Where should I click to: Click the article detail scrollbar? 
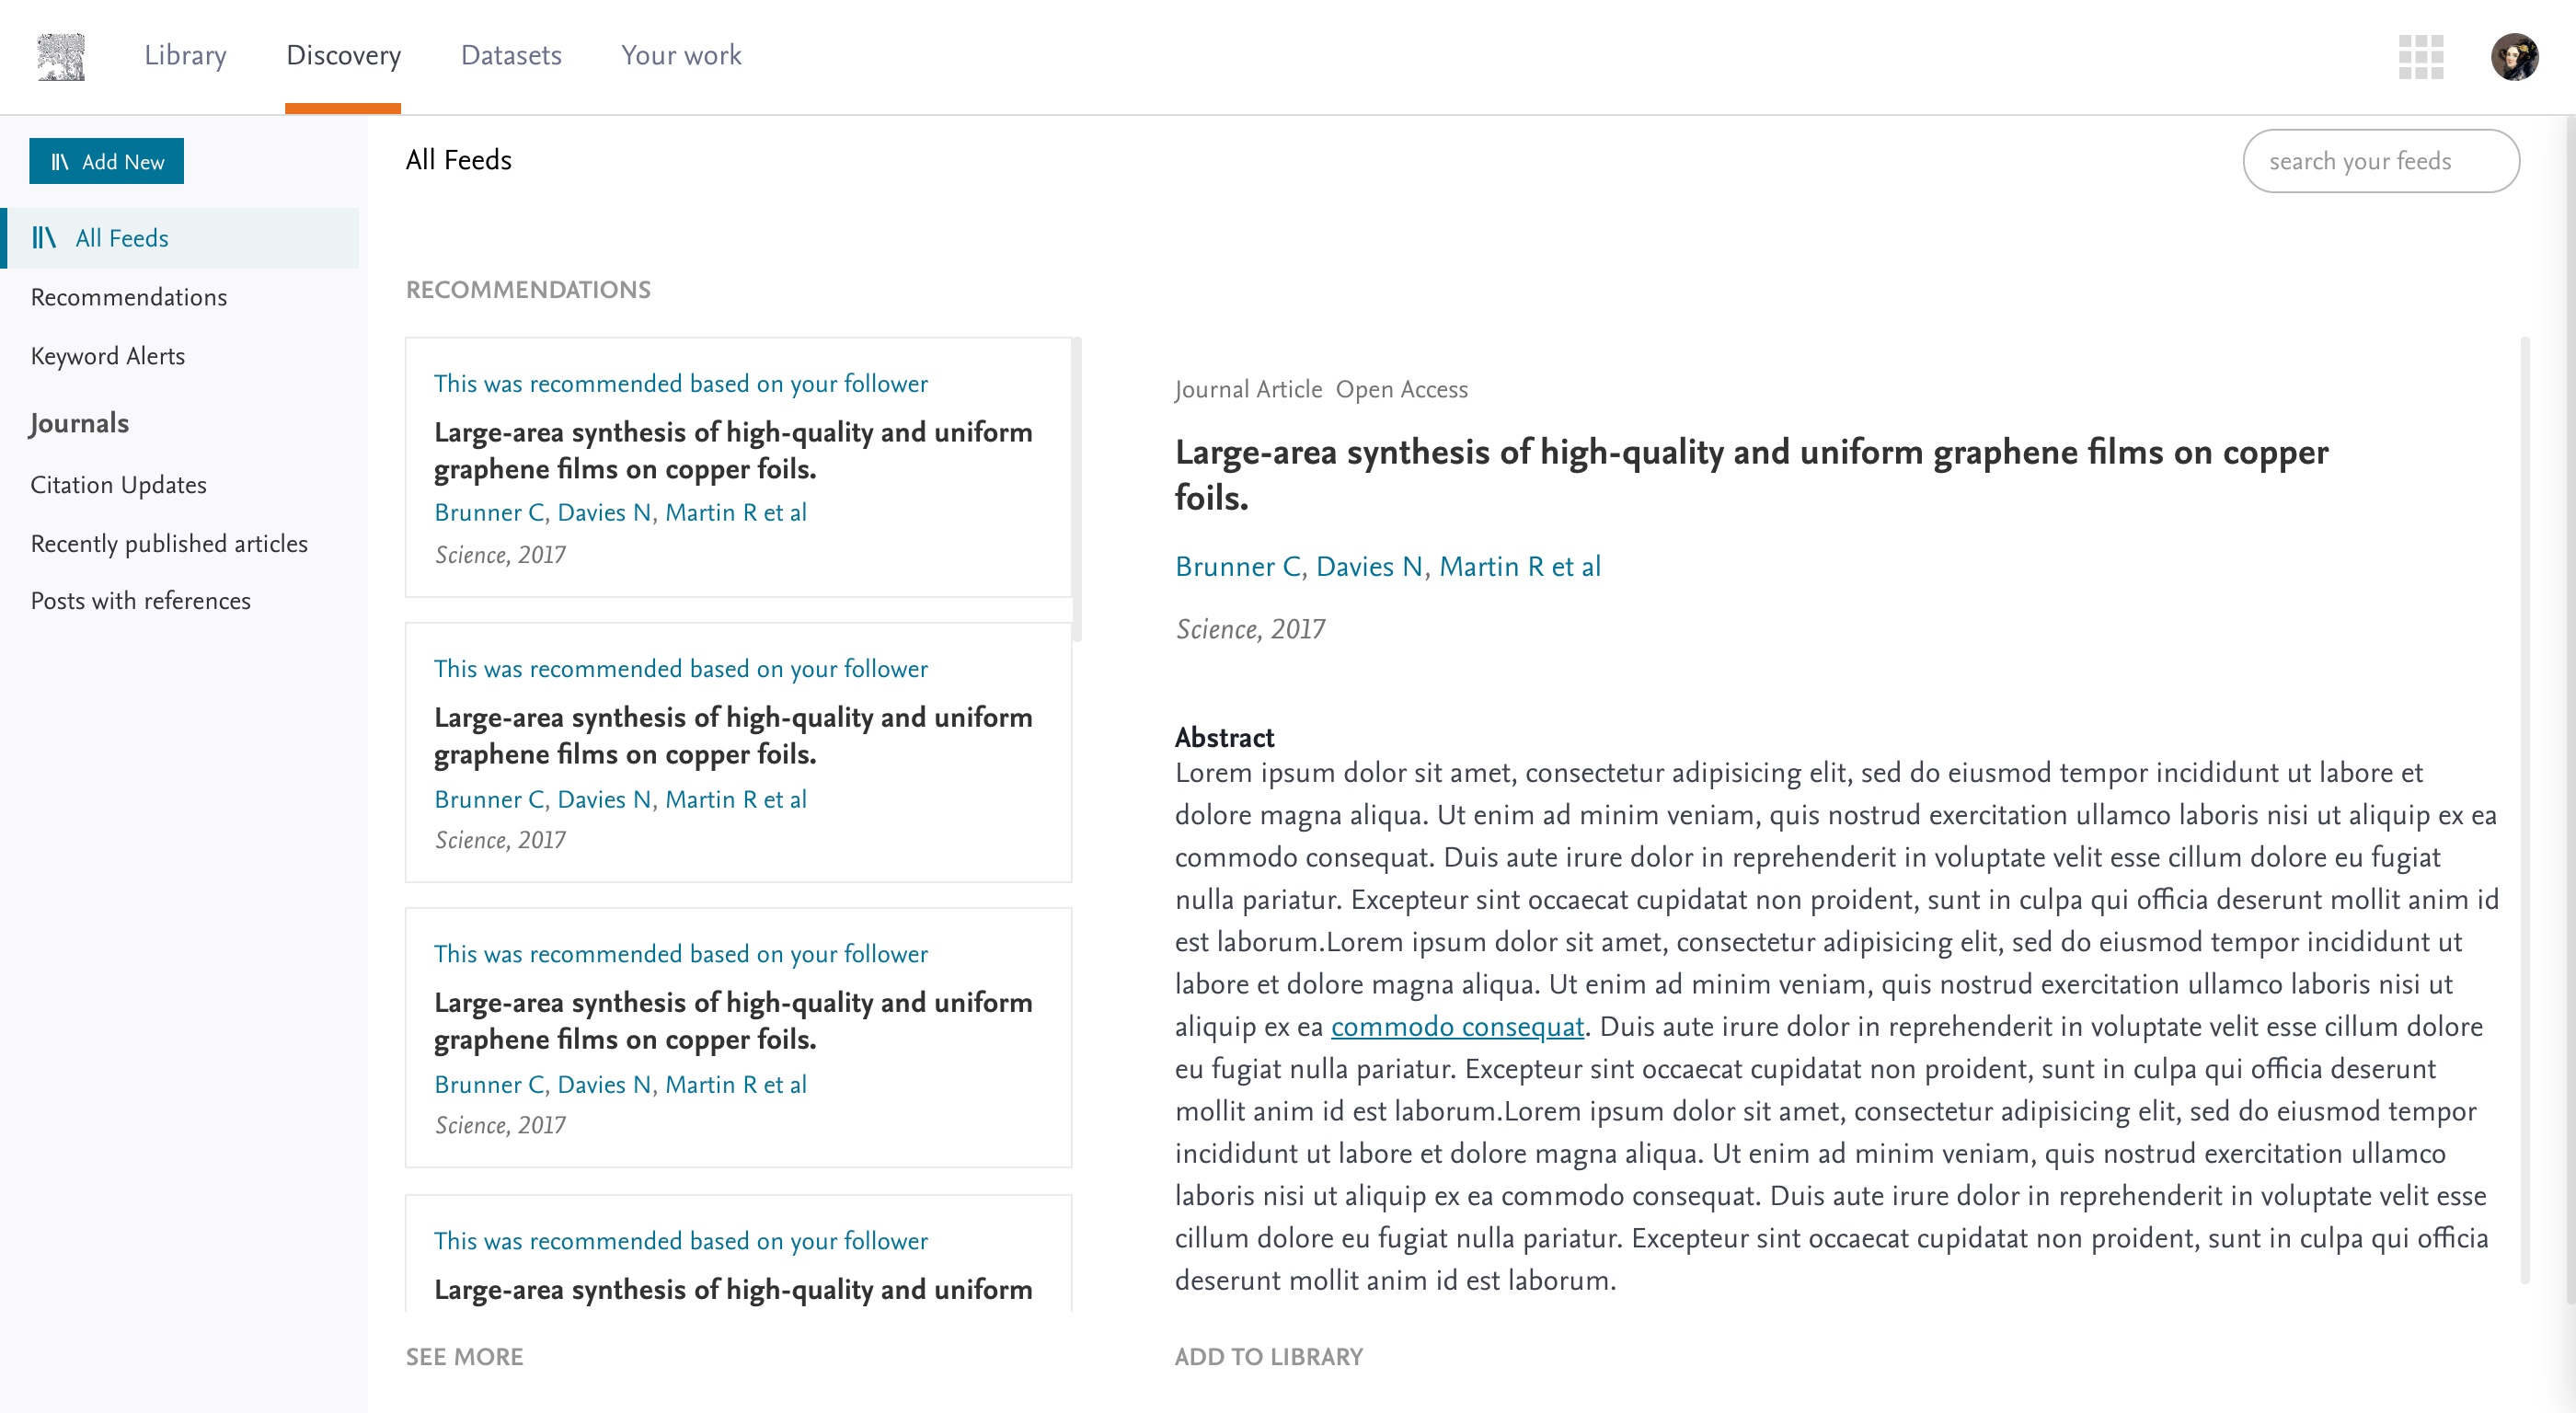pos(2525,810)
